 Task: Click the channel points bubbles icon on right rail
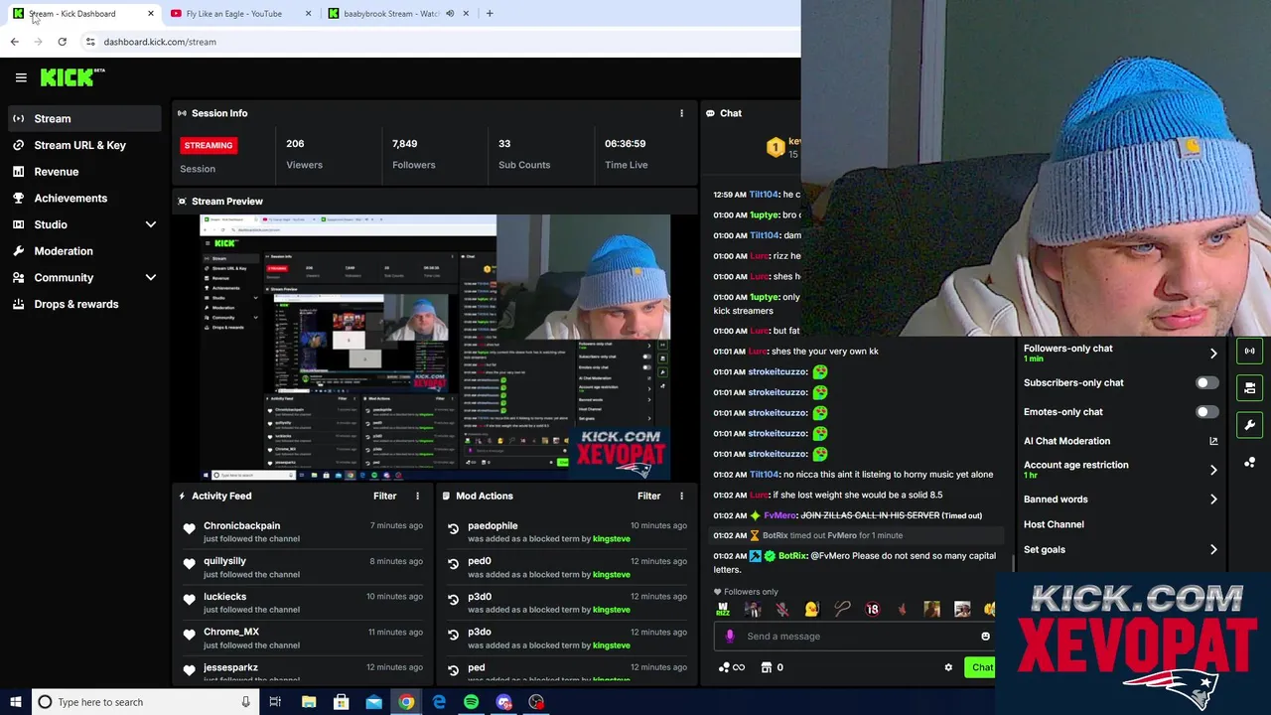(1250, 463)
